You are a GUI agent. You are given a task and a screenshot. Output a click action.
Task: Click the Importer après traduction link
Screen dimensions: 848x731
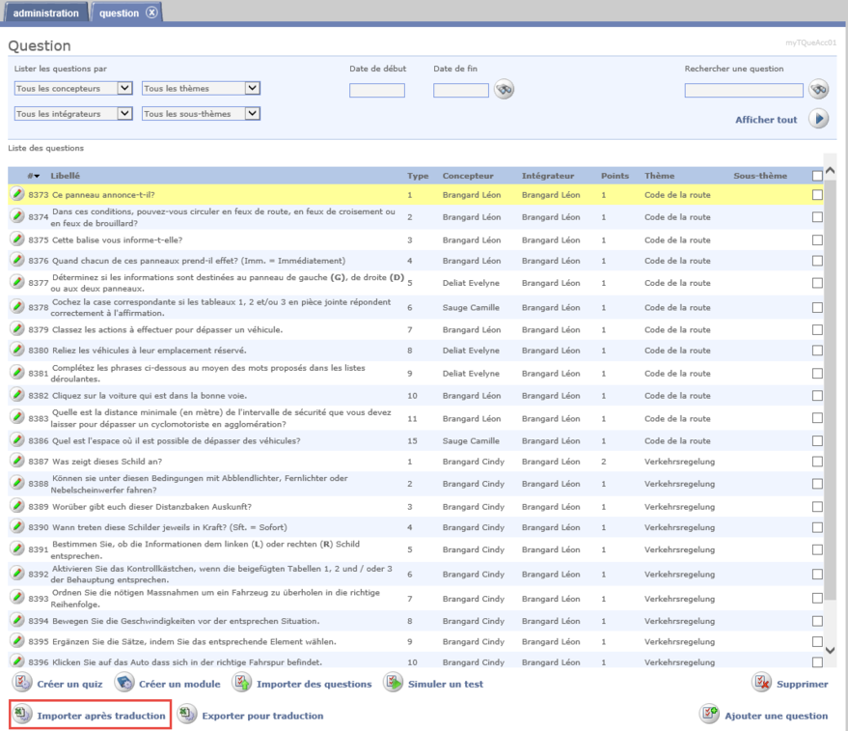click(x=101, y=716)
